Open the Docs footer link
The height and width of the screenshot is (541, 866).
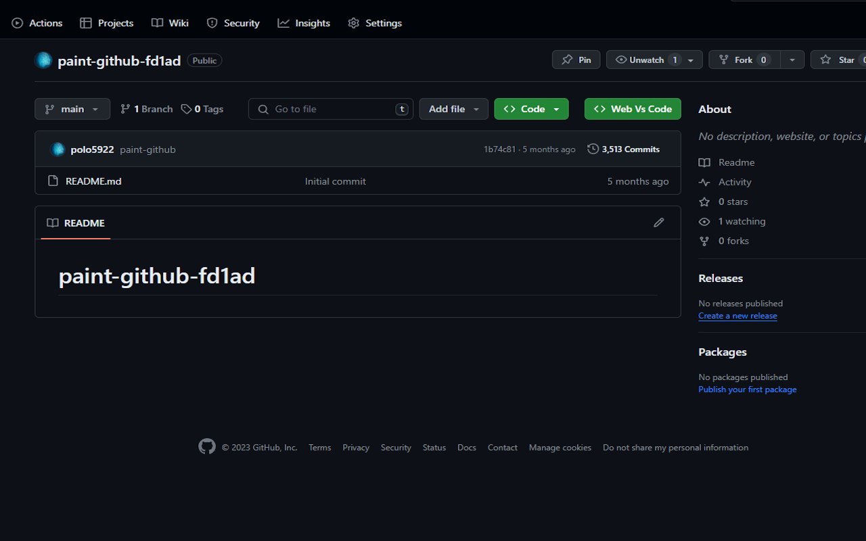coord(467,448)
